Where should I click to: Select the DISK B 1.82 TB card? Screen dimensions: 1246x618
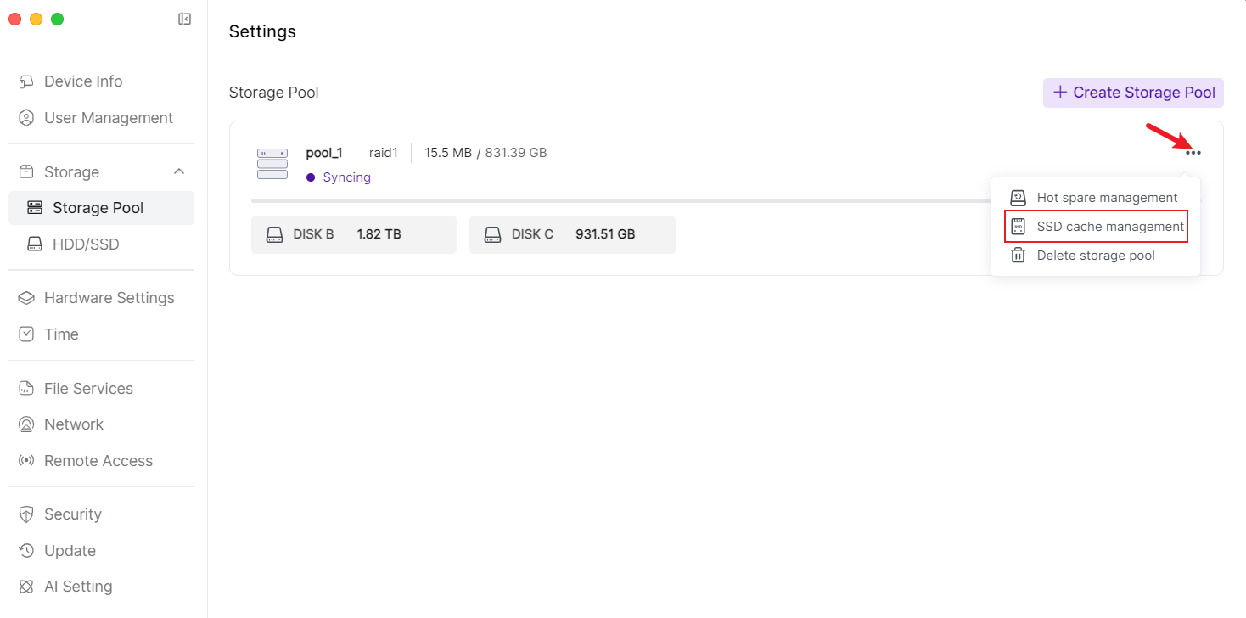(x=353, y=234)
